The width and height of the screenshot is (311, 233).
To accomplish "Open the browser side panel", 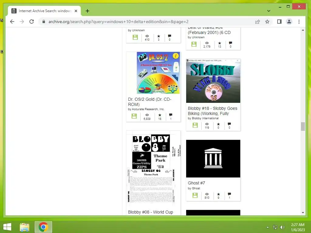I will pyautogui.click(x=279, y=22).
